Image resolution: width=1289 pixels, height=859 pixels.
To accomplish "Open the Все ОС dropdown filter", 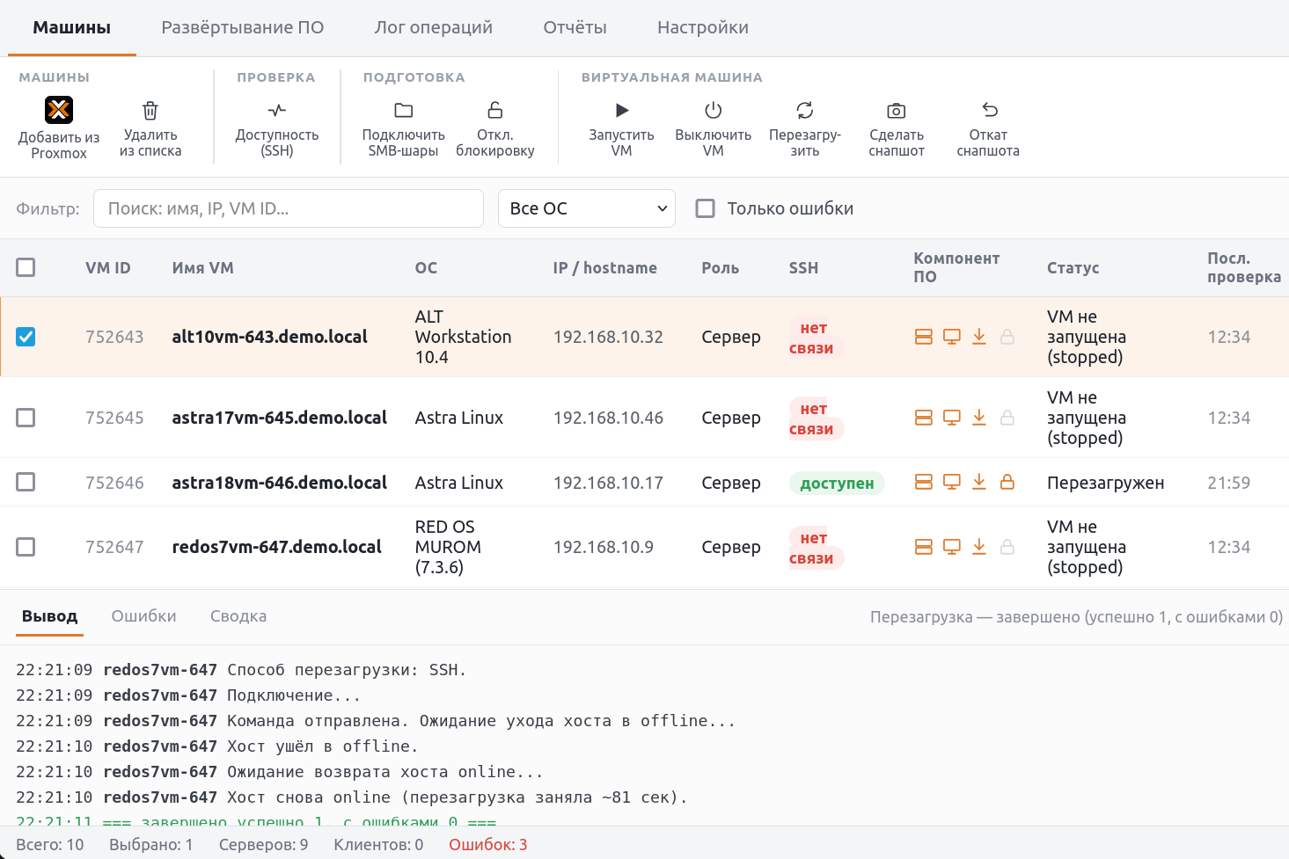I will pyautogui.click(x=587, y=208).
